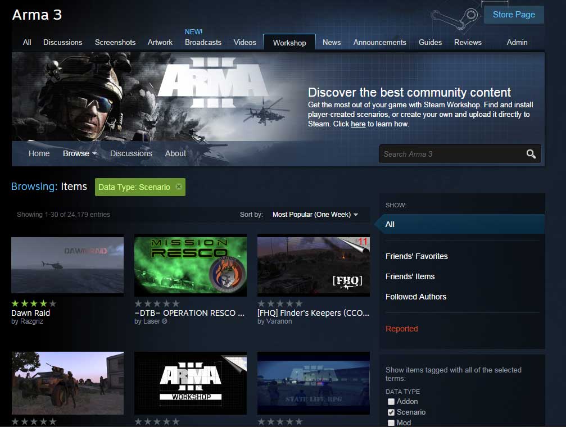Open the Dawn Raid thumbnail
This screenshot has width=566, height=427.
pos(67,265)
